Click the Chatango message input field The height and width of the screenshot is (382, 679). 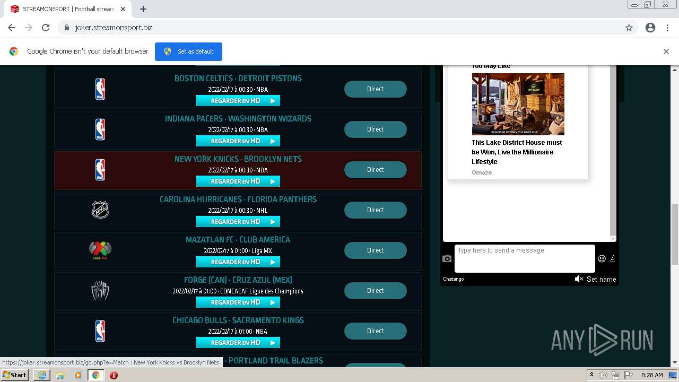pyautogui.click(x=525, y=258)
